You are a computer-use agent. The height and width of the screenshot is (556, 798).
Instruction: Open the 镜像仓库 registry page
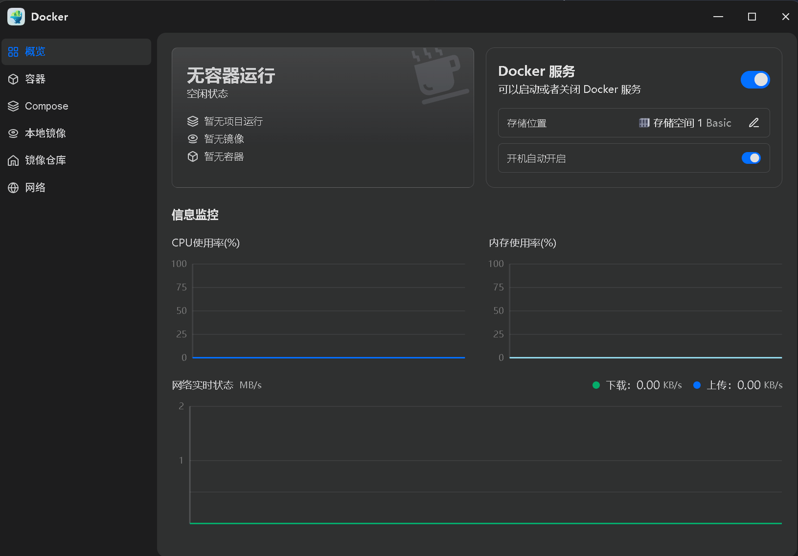(76, 160)
